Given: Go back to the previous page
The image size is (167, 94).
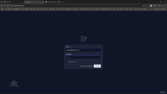Looking at the screenshot, I should [2, 6].
